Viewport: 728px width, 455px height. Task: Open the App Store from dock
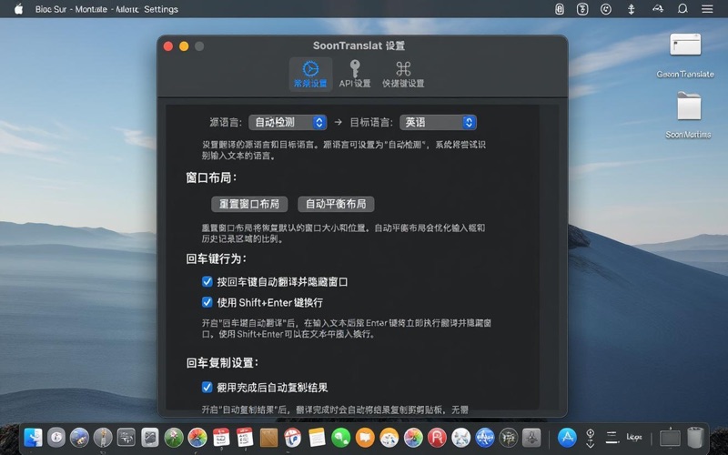point(567,438)
